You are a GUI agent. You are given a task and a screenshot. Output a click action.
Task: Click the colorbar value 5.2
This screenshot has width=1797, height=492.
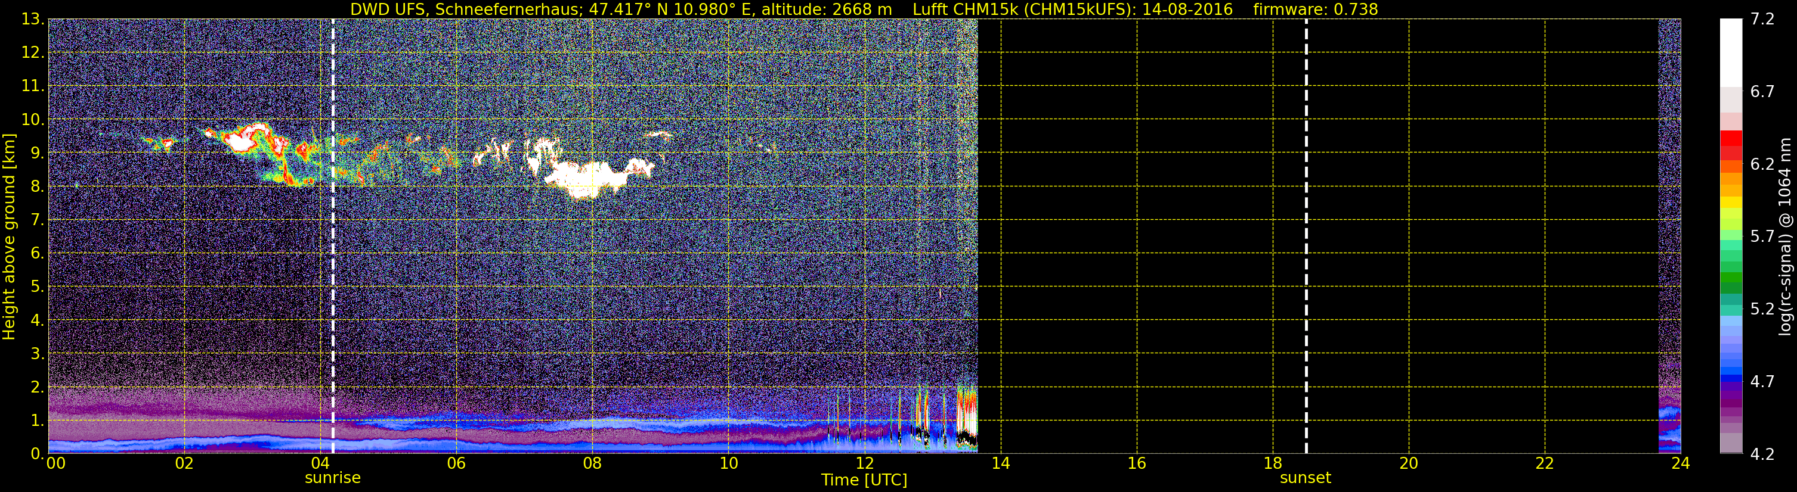point(1762,309)
